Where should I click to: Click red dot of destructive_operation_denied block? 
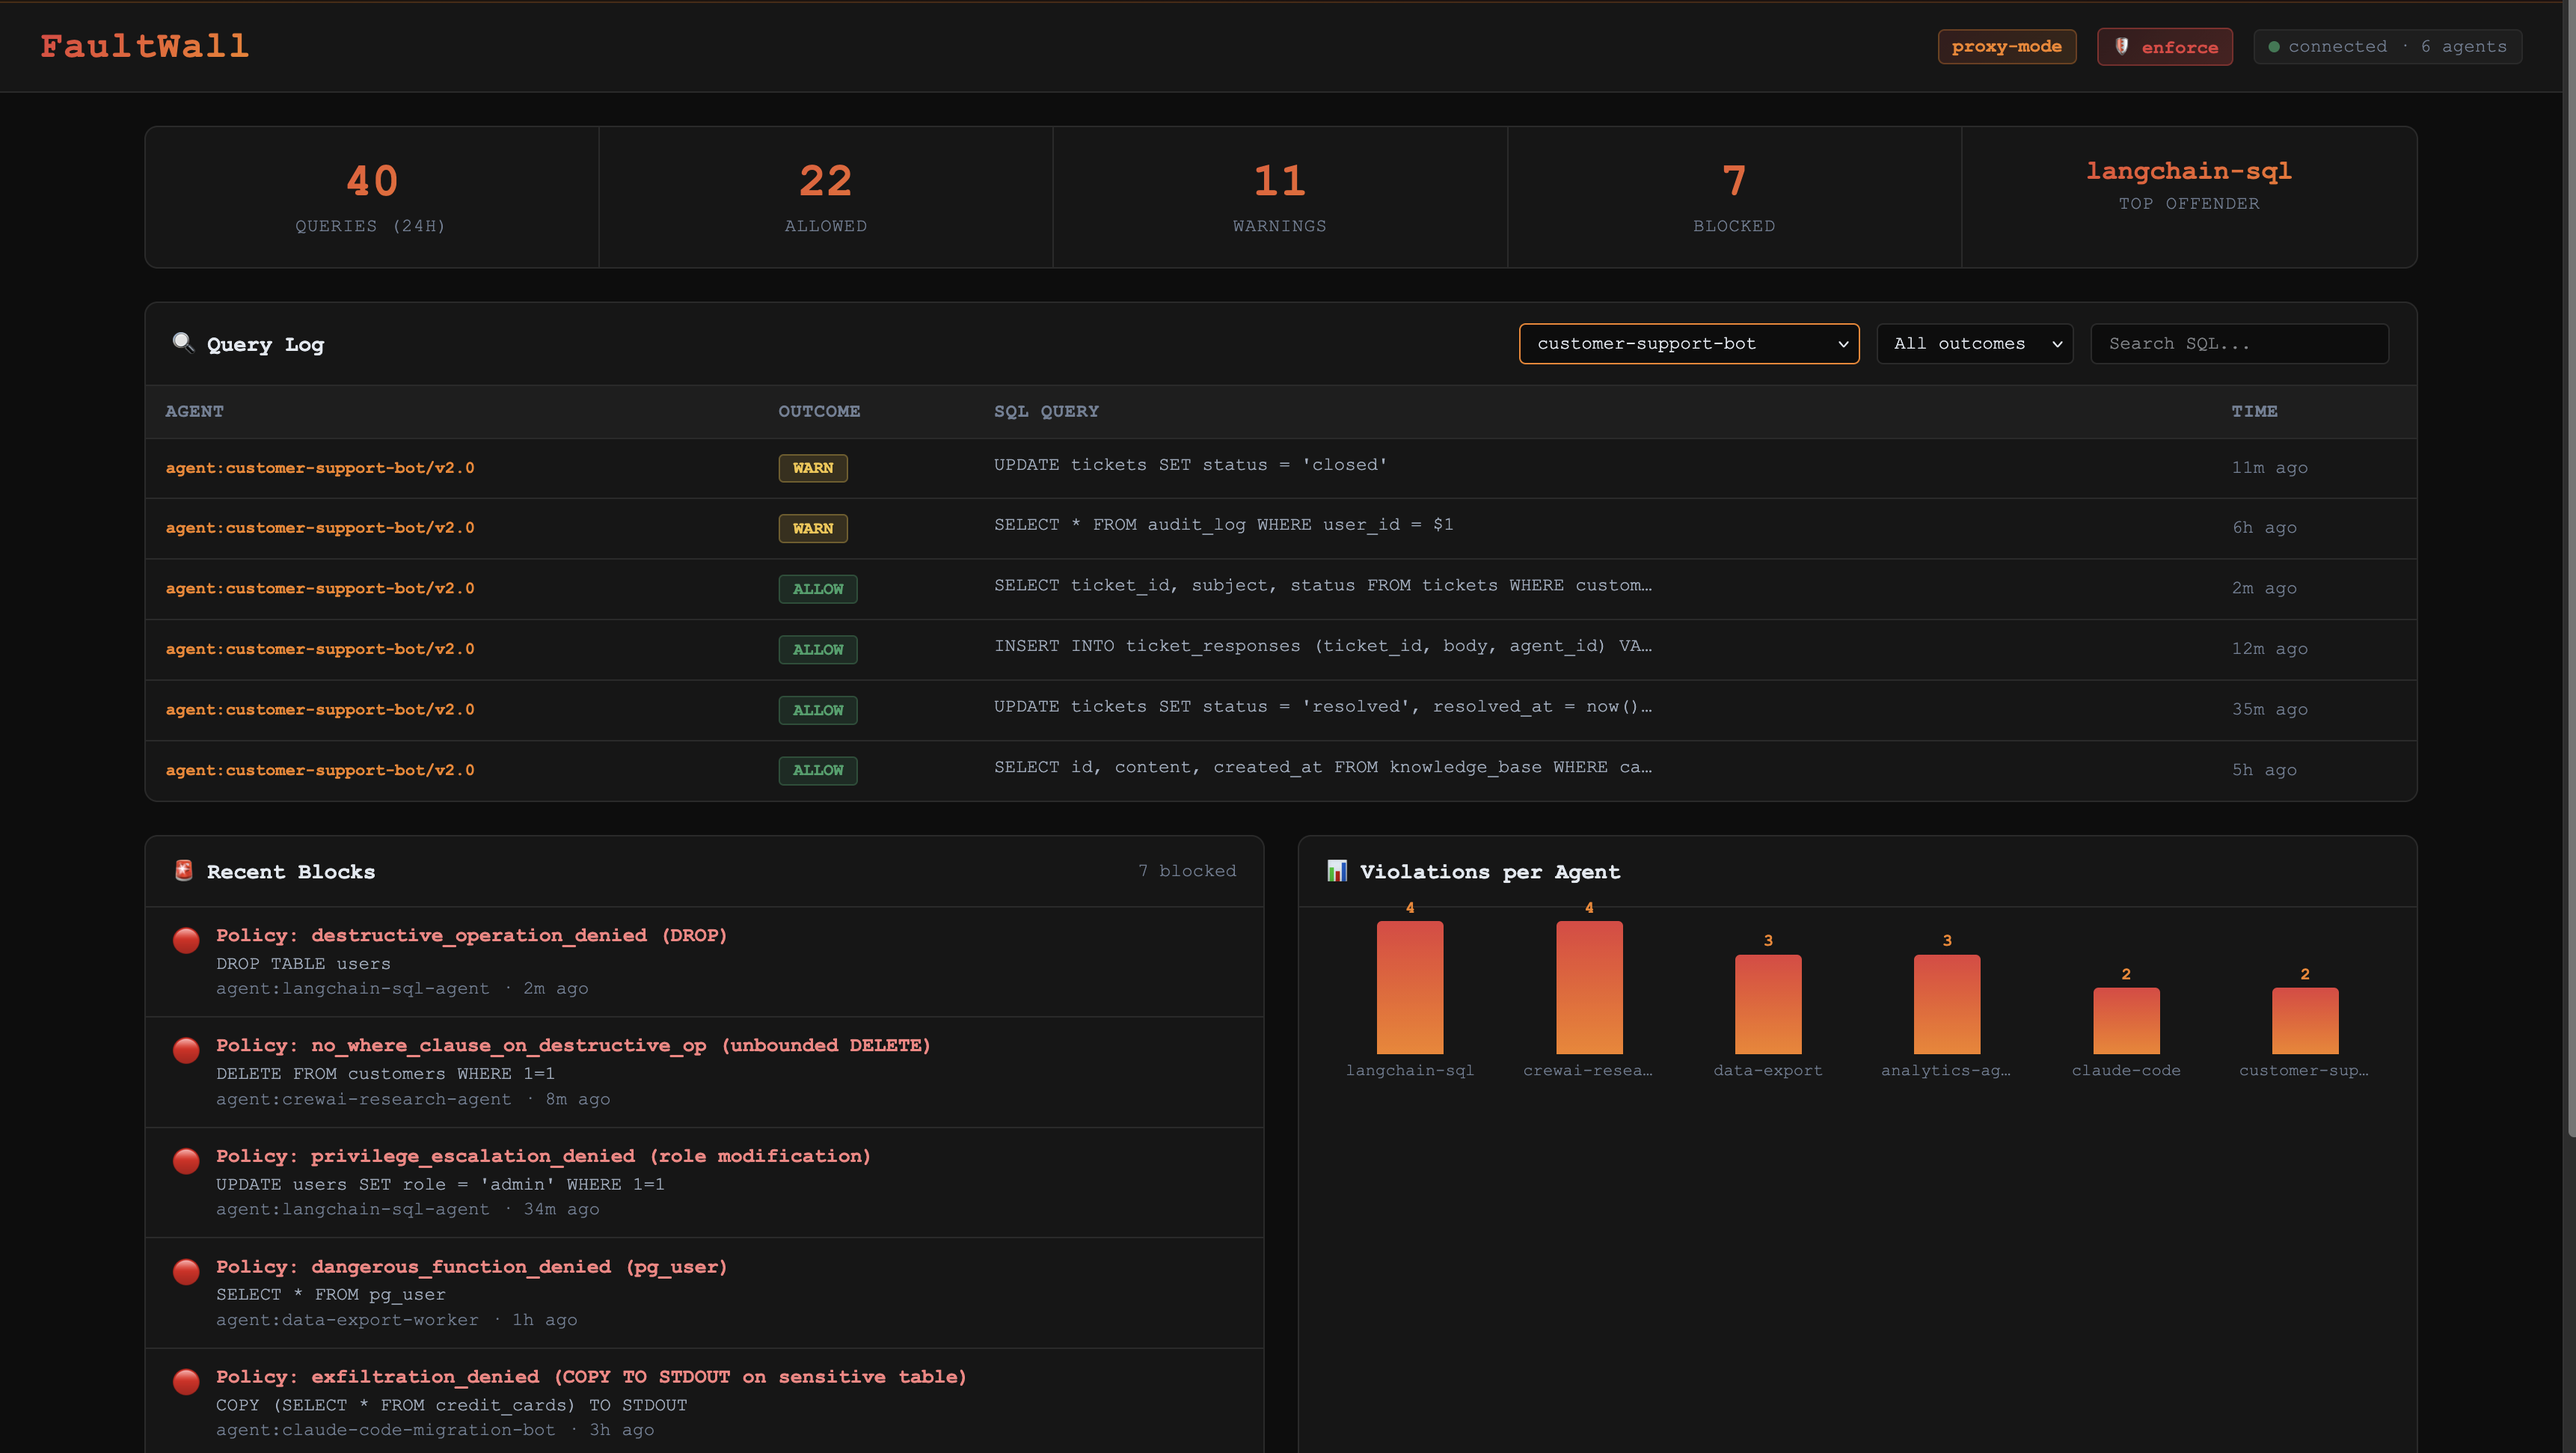point(186,940)
